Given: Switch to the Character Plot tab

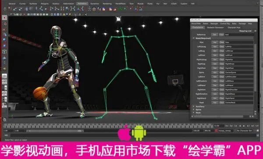Looking at the screenshot, I should coord(234,28).
